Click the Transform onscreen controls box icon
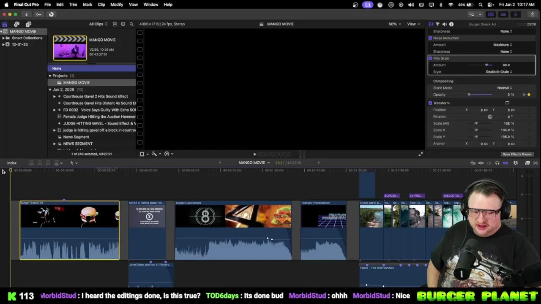 click(x=507, y=103)
